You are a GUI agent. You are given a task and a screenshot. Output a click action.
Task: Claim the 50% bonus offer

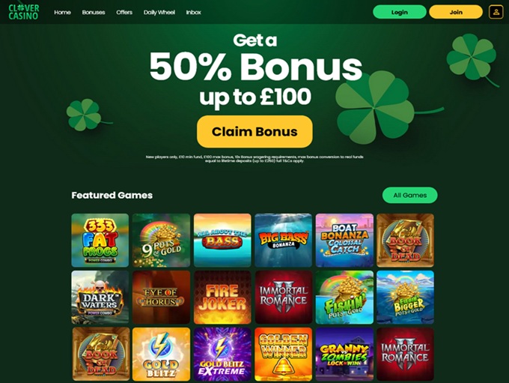pos(254,131)
